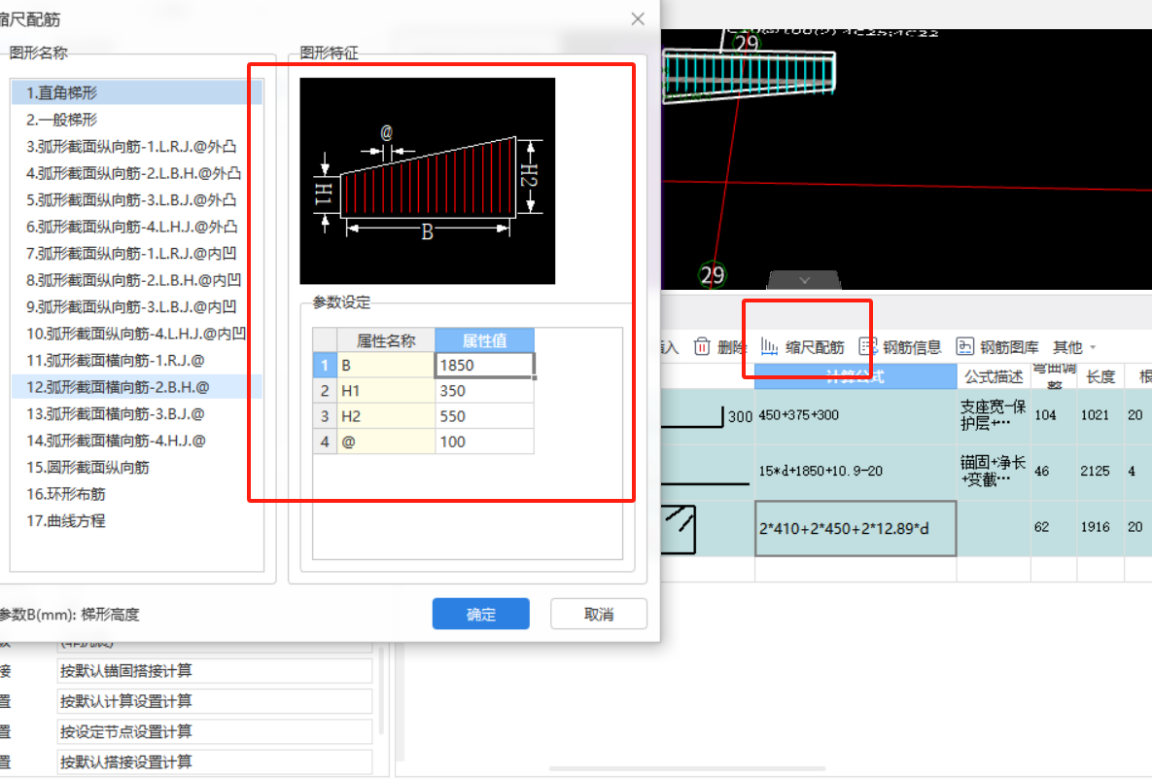Select shape 2.一般梯形

point(137,119)
